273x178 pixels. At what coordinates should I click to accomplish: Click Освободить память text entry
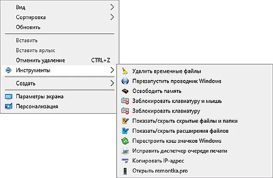point(156,91)
